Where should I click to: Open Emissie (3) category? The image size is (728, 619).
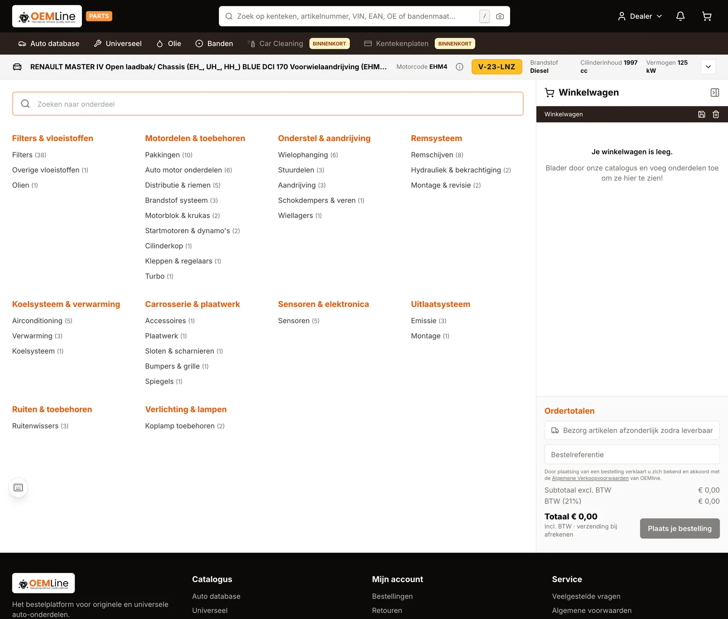[429, 321]
